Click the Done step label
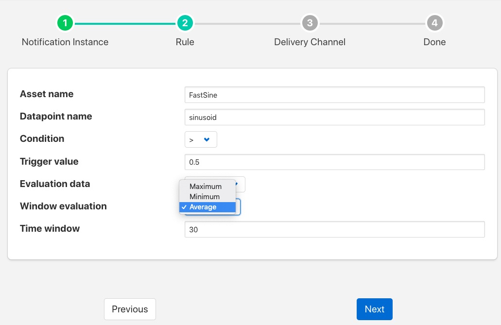Viewport: 501px width, 325px height. point(434,42)
